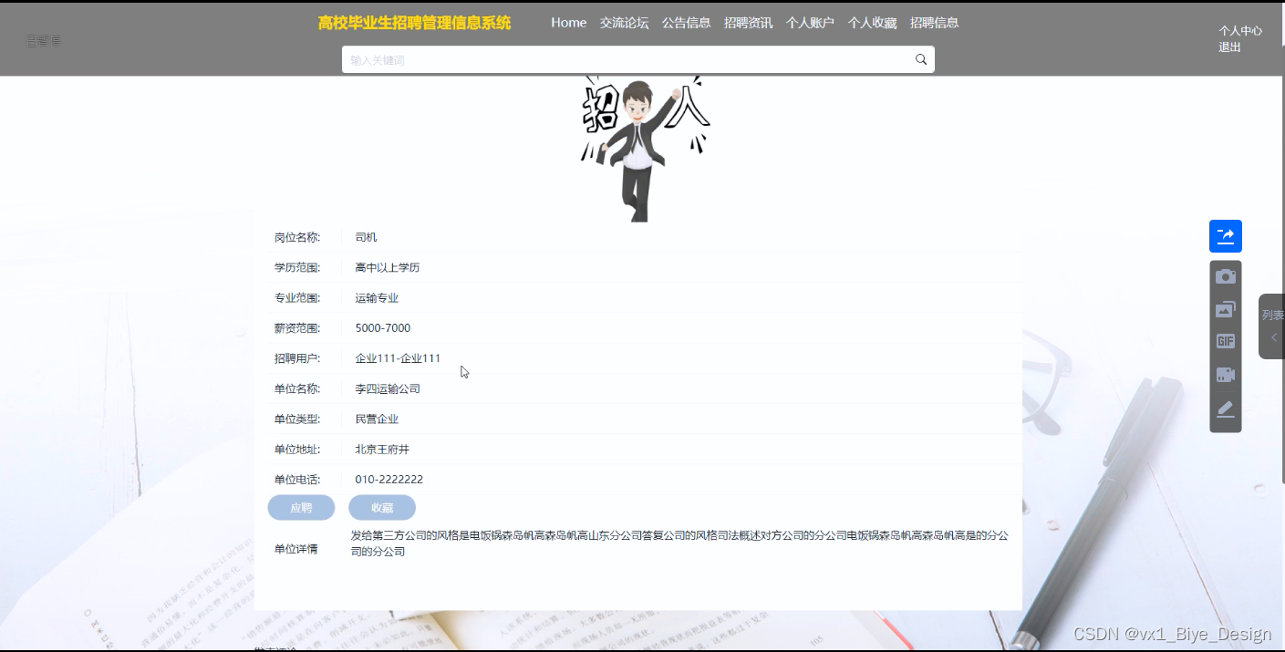1285x652 pixels.
Task: Click the 岗位名称 label
Action: coord(297,237)
